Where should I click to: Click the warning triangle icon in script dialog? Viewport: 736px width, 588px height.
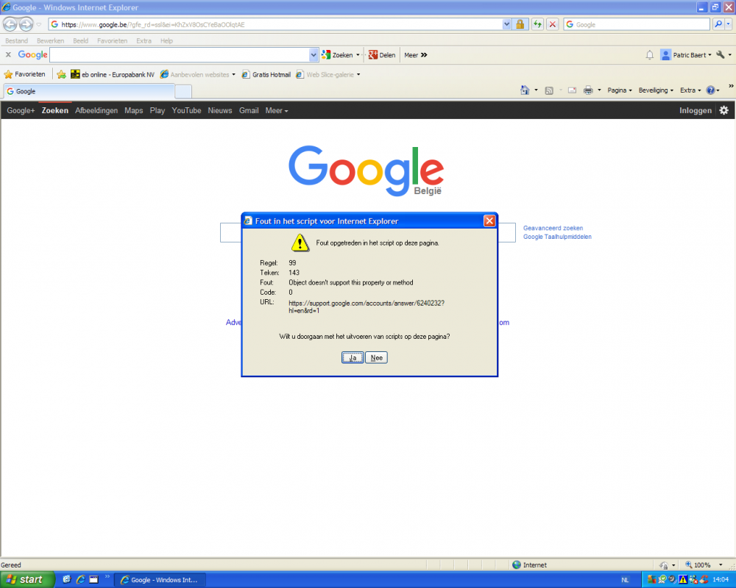coord(300,243)
